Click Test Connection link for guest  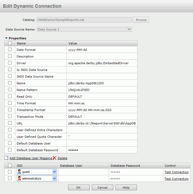(177, 172)
